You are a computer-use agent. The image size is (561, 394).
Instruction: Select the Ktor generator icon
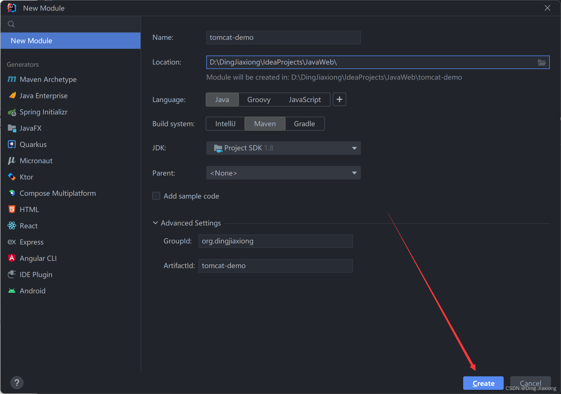point(12,177)
